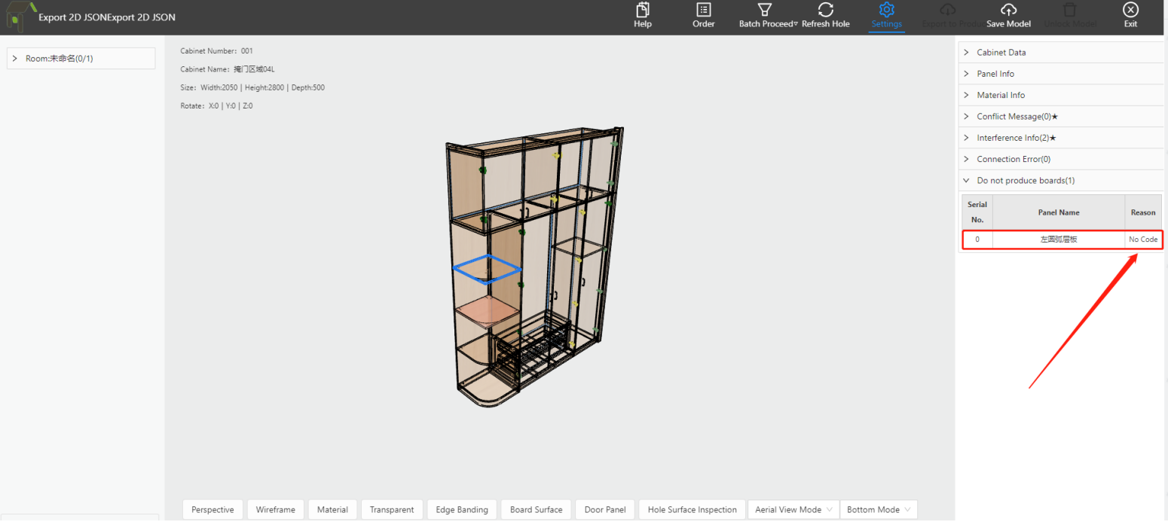This screenshot has height=528, width=1168.
Task: Toggle Door Panel visibility
Action: (x=605, y=510)
